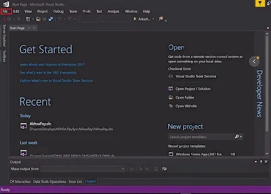Open the Edit menu
The height and width of the screenshot is (194, 271).
pos(16,11)
